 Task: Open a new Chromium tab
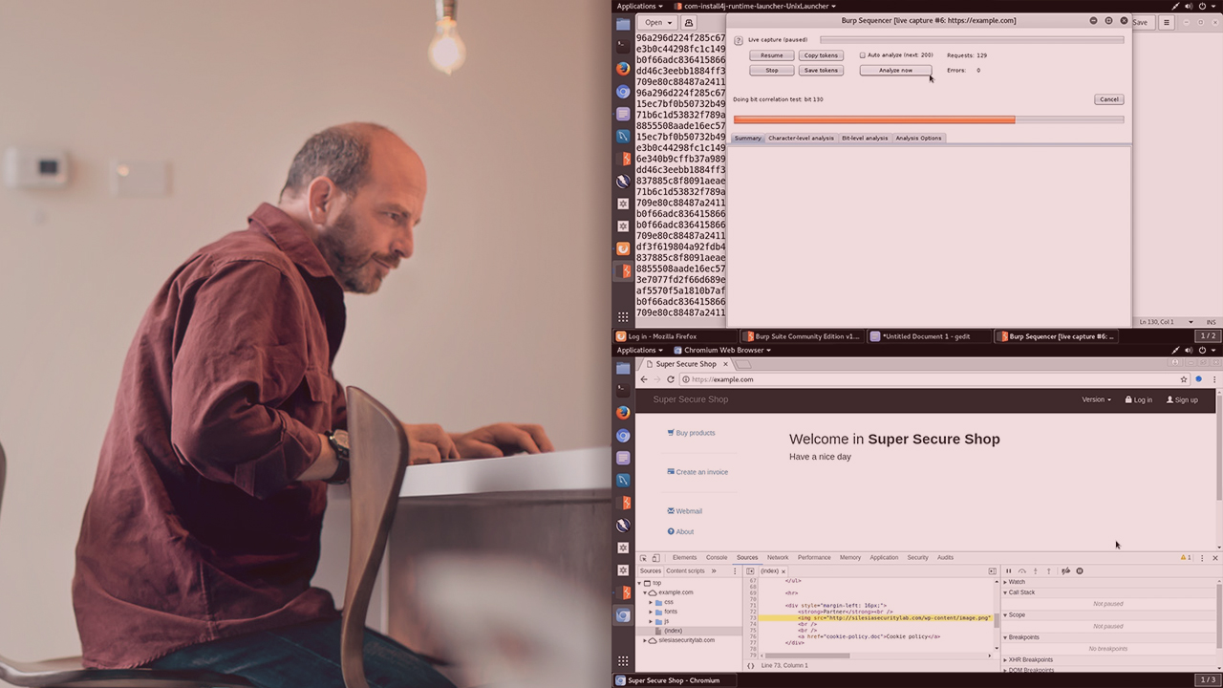point(744,364)
